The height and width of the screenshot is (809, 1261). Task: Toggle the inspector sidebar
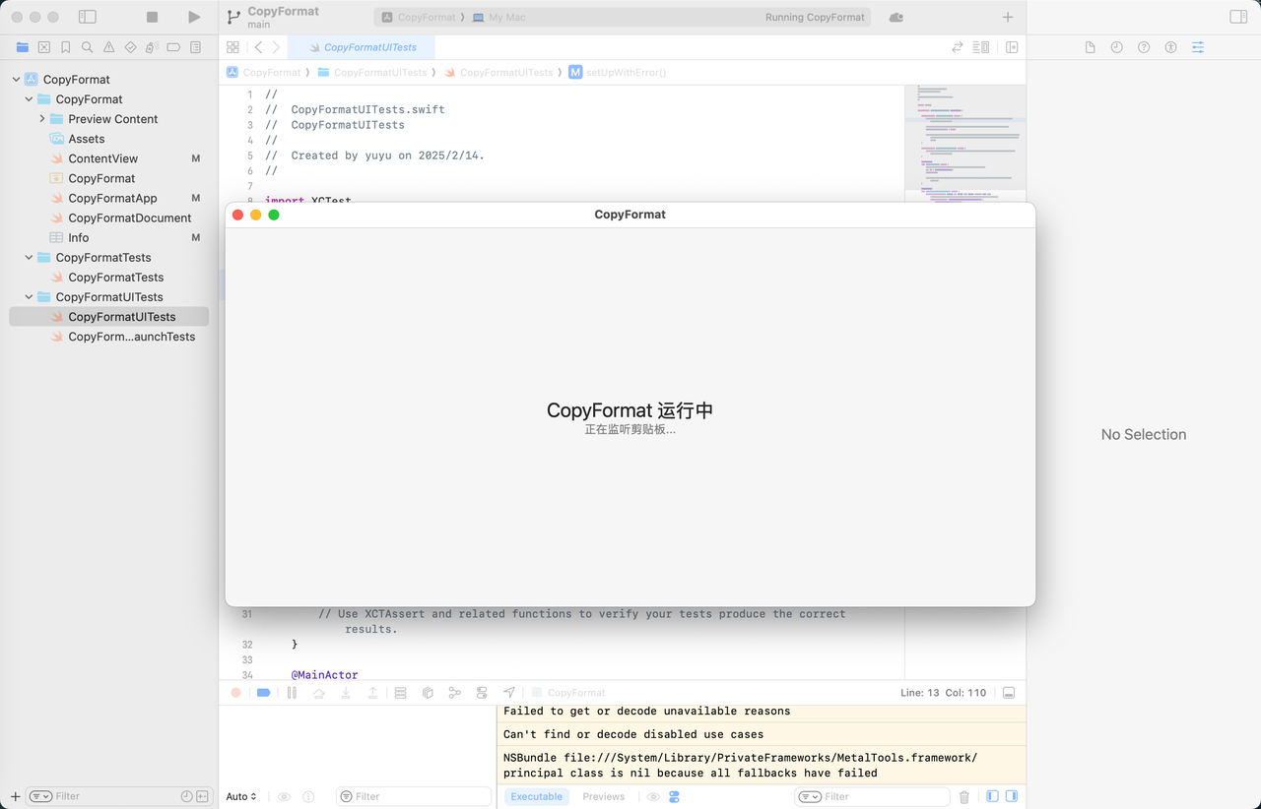pyautogui.click(x=1238, y=17)
